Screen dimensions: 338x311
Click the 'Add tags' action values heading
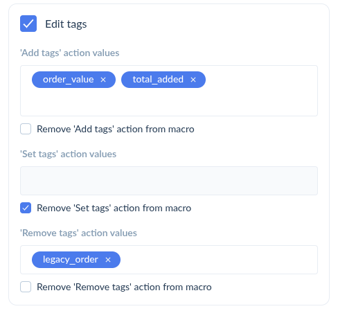pos(70,53)
